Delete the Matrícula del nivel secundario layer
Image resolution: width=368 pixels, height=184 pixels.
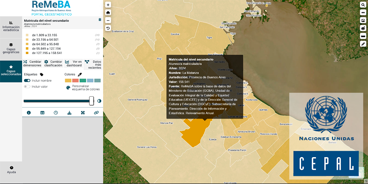point(100,20)
